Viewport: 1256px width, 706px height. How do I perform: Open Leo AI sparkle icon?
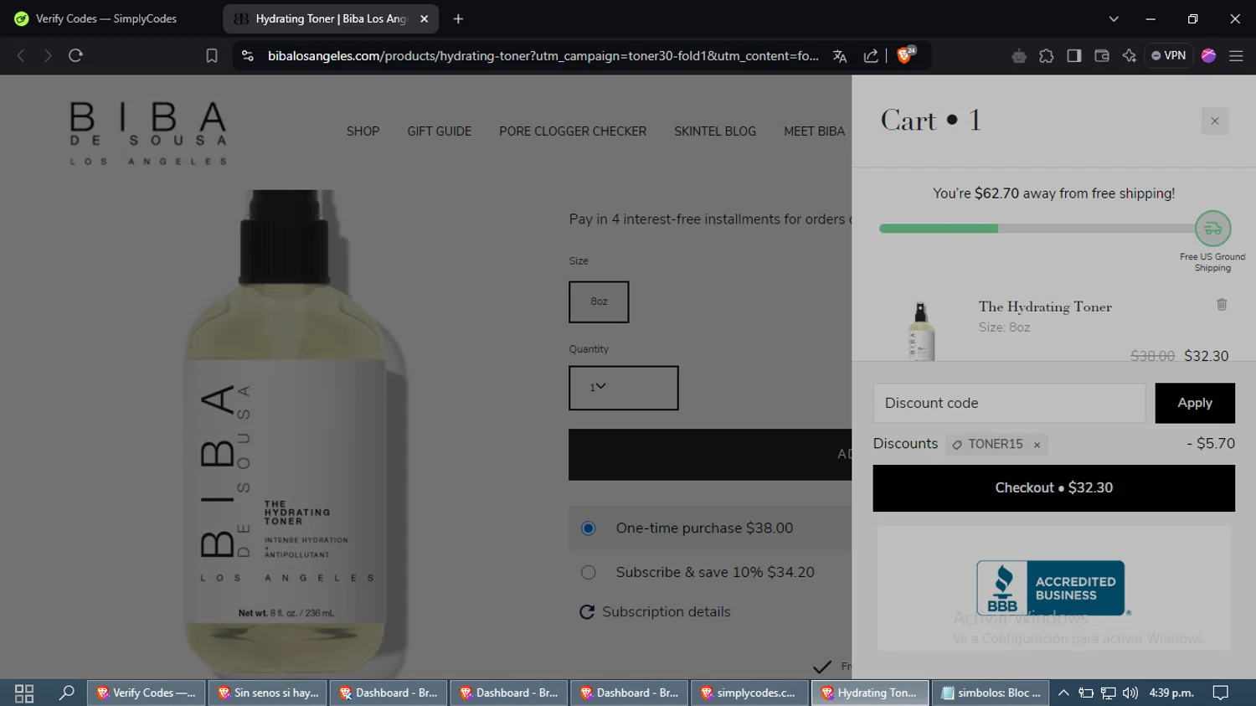(1130, 55)
